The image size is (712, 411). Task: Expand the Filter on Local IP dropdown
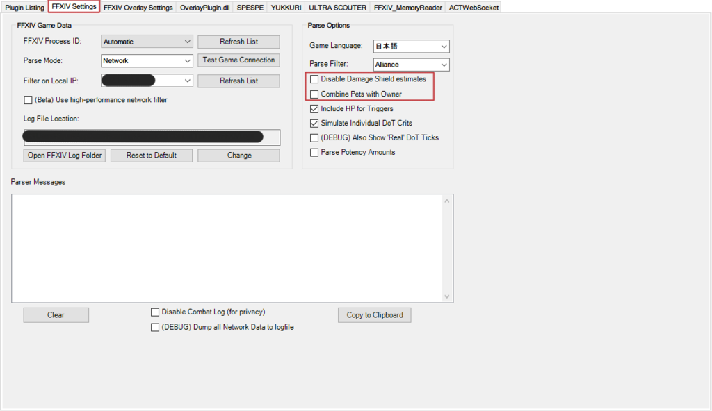147,81
